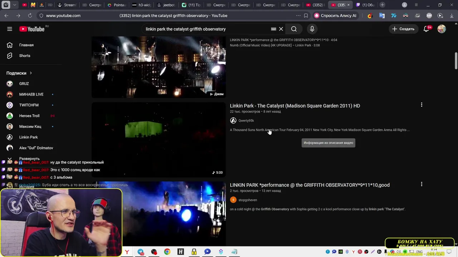Click the ENG language indicator in tray
The height and width of the screenshot is (257, 458).
pyautogui.click(x=419, y=252)
